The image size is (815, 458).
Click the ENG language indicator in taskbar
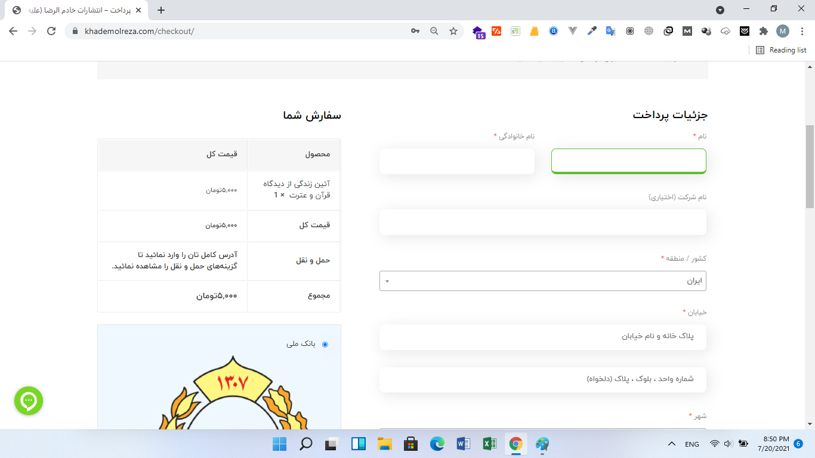click(691, 444)
